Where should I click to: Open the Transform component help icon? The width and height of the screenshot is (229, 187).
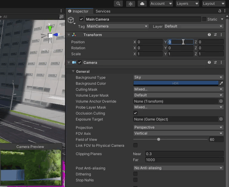pyautogui.click(x=209, y=35)
